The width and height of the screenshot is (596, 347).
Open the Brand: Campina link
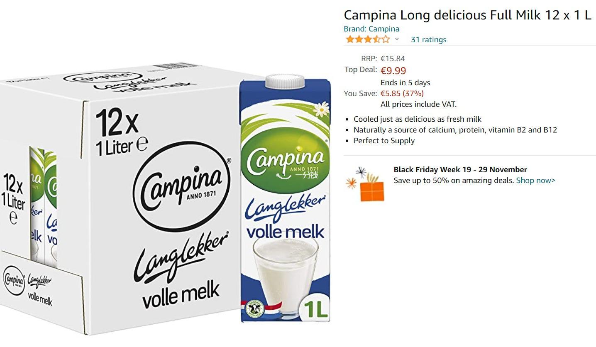[x=371, y=29]
